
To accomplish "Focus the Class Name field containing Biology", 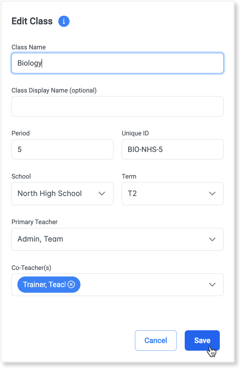I will tap(117, 63).
